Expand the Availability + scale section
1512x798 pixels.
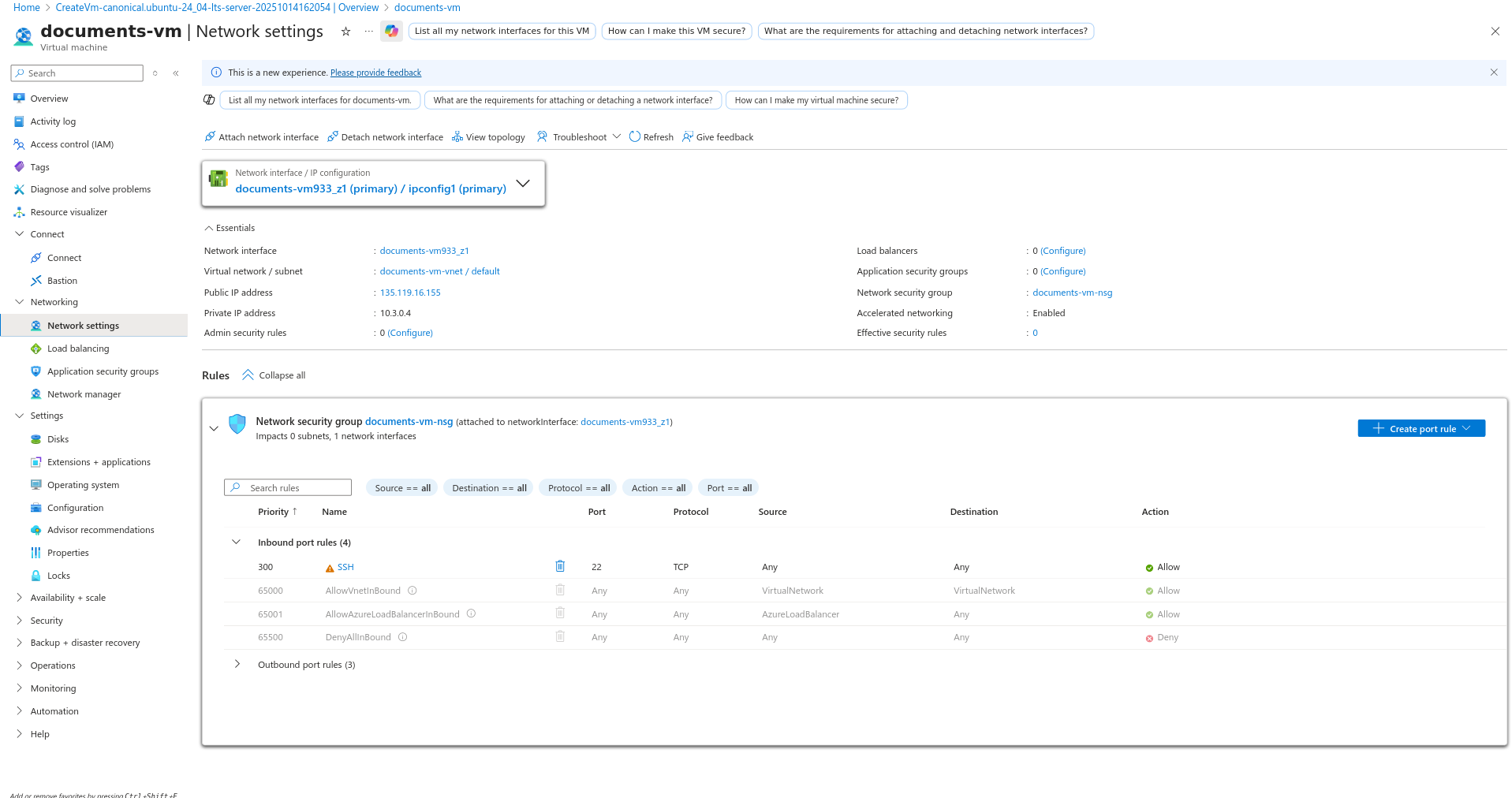19,598
